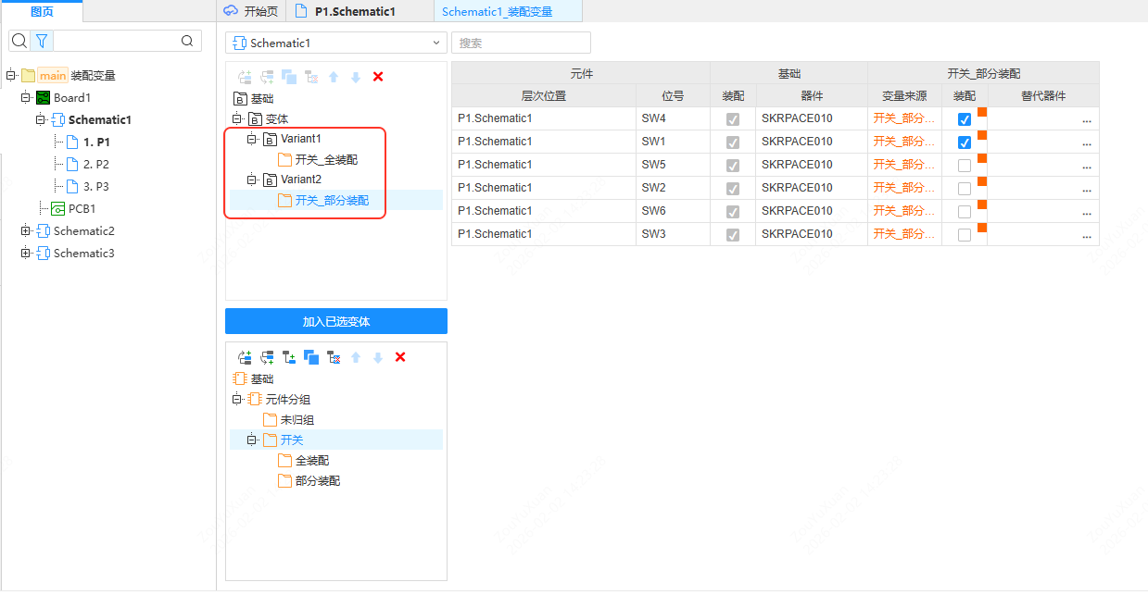Image resolution: width=1148 pixels, height=595 pixels.
Task: Open the substitute part ellipsis for SW4
Action: (x=1087, y=119)
